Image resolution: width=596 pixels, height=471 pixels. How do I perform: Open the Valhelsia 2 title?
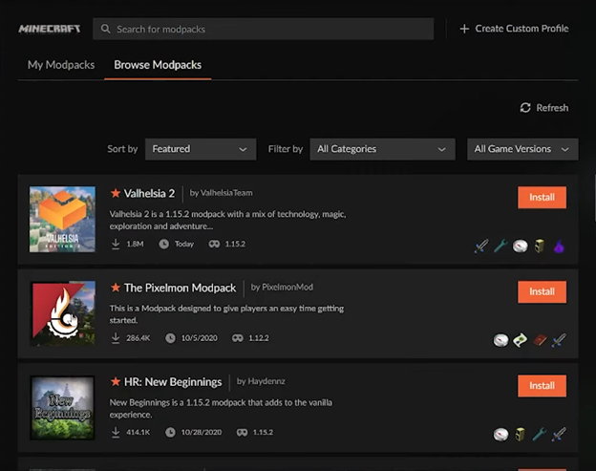pos(149,194)
